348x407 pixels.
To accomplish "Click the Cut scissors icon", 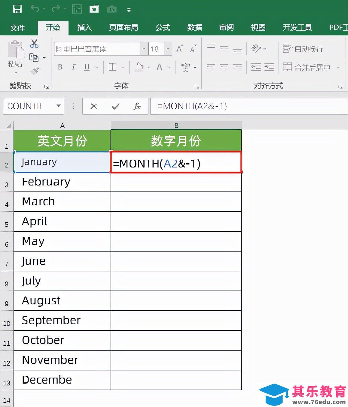I will (x=34, y=44).
